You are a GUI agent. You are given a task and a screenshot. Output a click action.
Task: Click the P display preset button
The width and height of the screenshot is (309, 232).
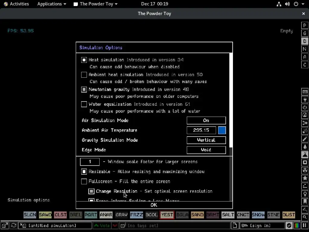pyautogui.click(x=305, y=25)
